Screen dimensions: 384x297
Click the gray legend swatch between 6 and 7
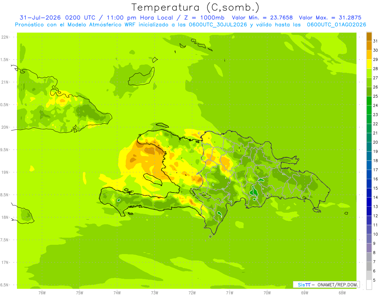[x=369, y=266]
